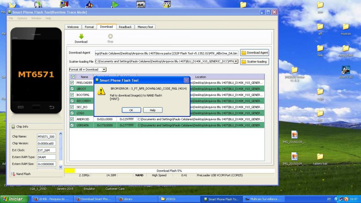
Task: Uncheck the PRELOADER partition checkbox
Action: (x=72, y=83)
